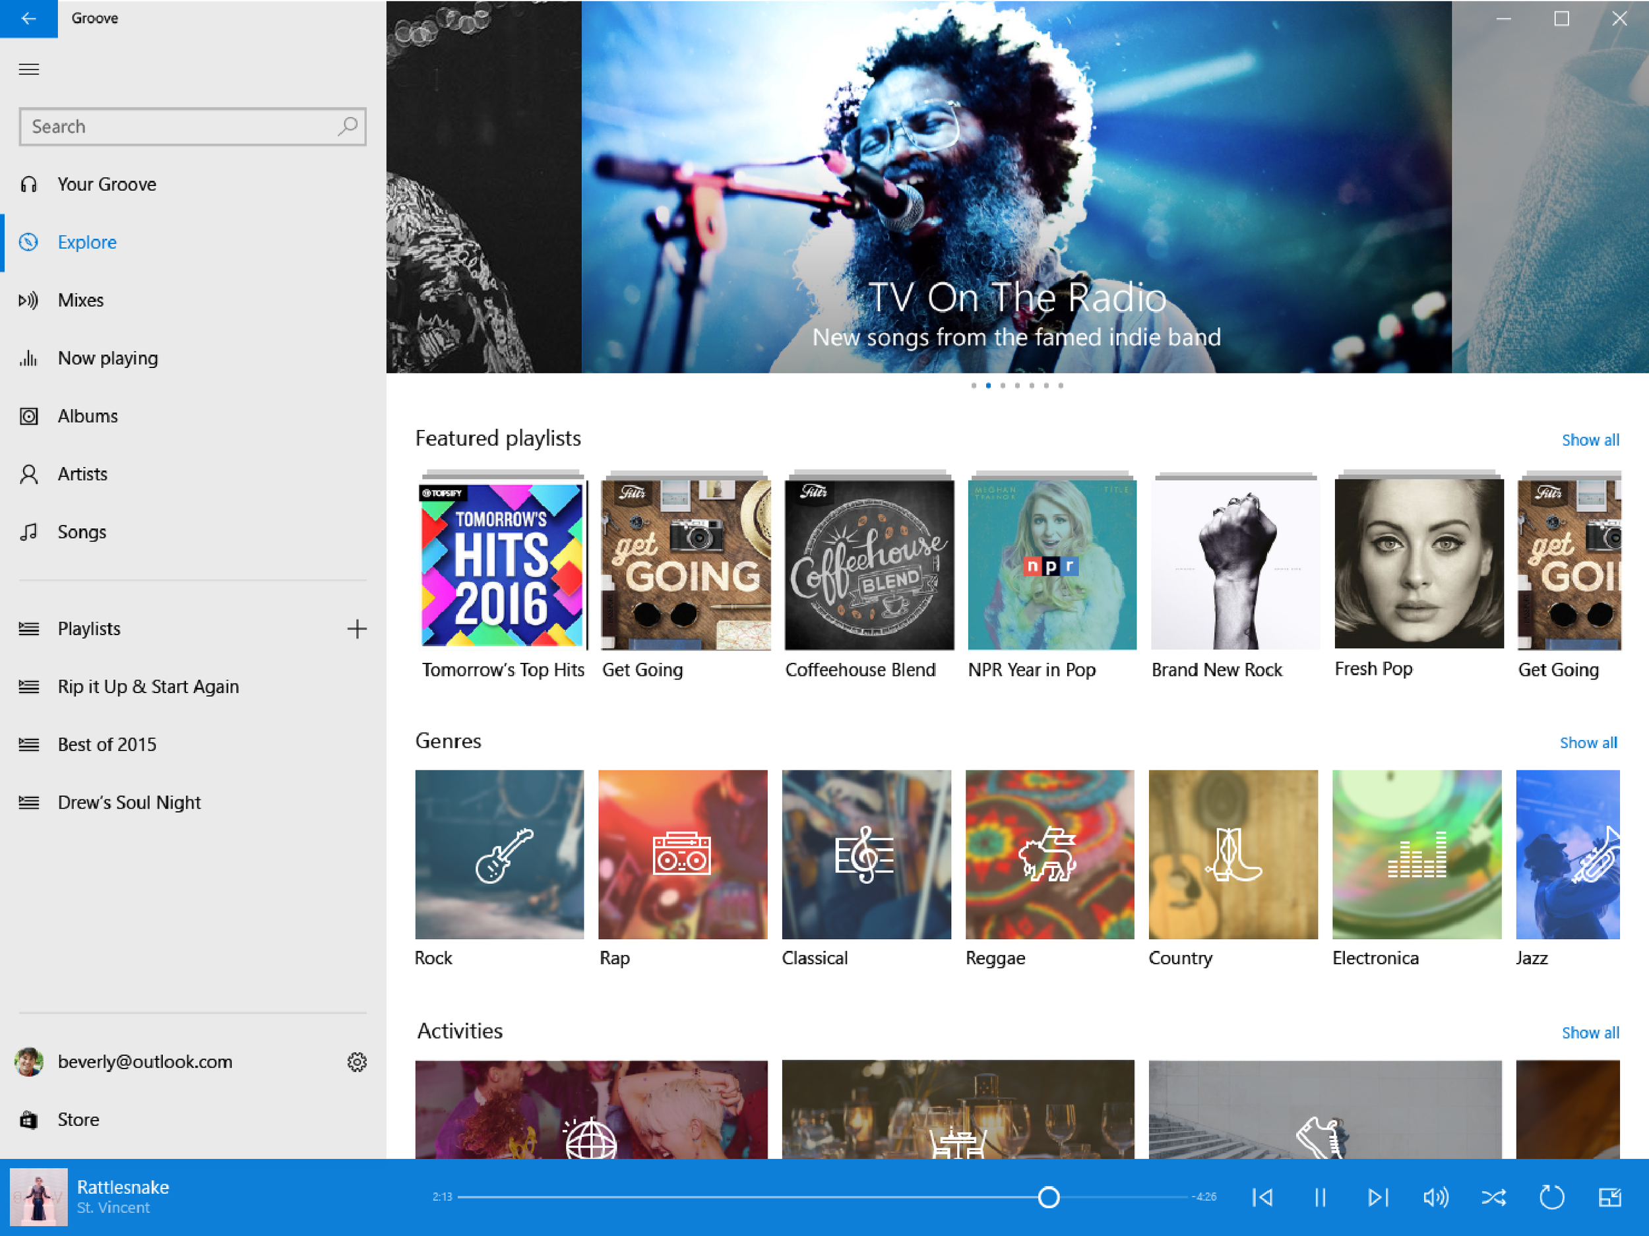Open TV On The Radio featured banner

[x=1016, y=187]
